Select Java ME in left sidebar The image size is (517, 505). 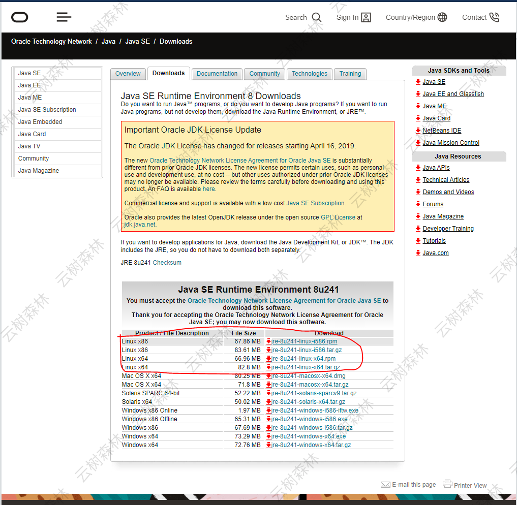pyautogui.click(x=57, y=98)
